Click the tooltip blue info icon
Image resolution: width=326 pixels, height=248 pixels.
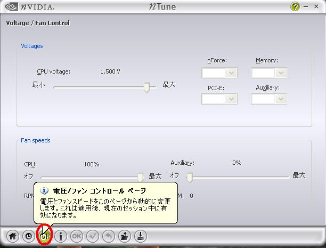(44, 190)
